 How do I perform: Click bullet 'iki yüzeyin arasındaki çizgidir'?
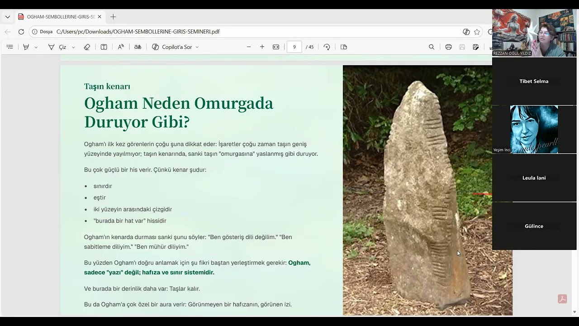tap(133, 209)
